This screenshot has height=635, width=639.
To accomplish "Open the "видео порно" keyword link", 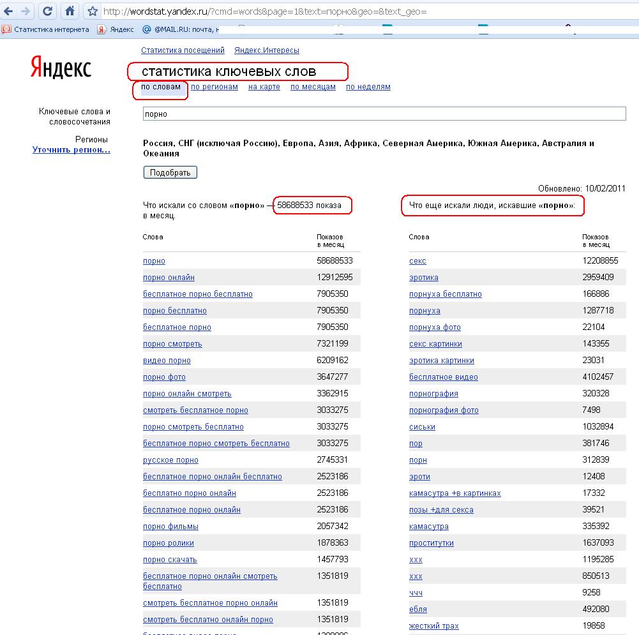I will coord(167,361).
